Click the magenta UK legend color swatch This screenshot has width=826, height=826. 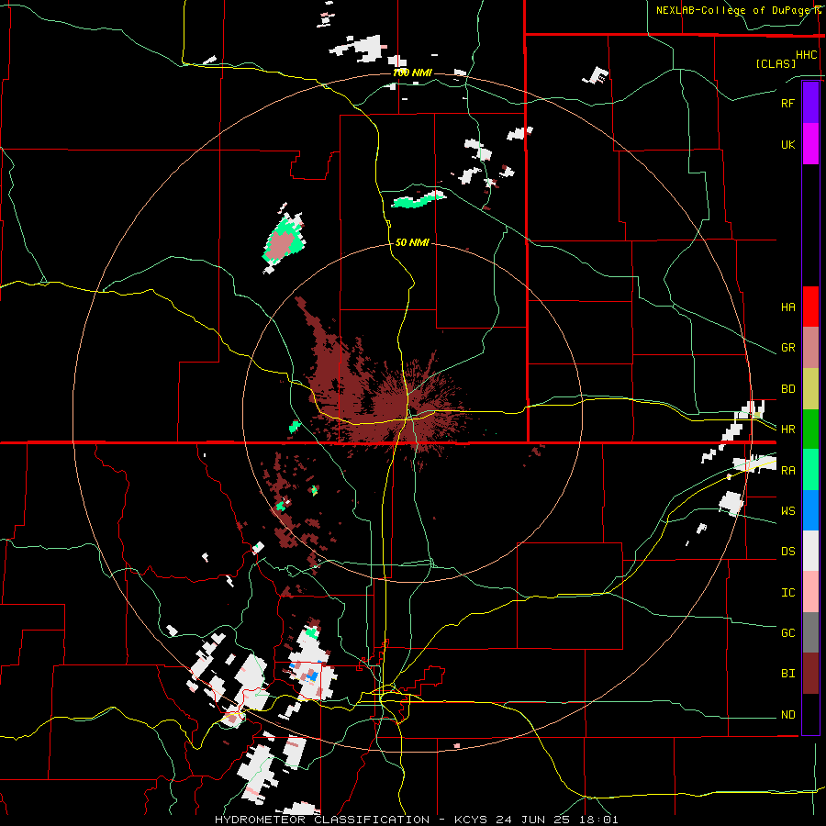coord(810,144)
